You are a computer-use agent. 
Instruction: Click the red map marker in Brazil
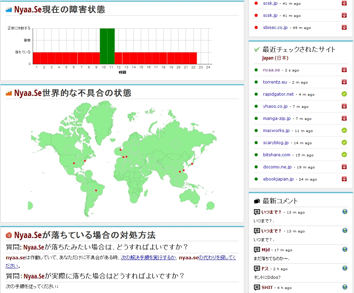pyautogui.click(x=96, y=191)
